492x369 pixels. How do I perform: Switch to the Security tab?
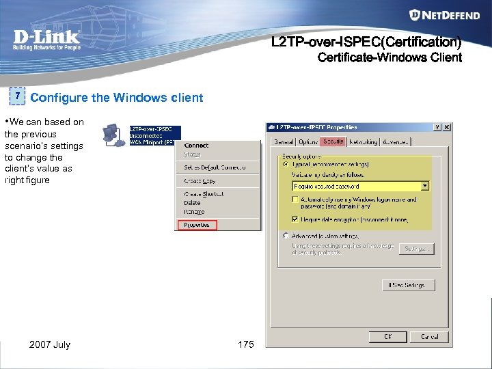click(333, 141)
